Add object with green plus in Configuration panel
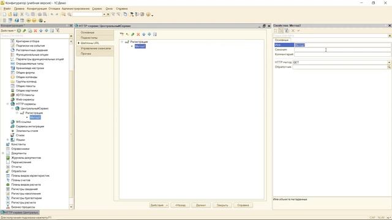 19,31
